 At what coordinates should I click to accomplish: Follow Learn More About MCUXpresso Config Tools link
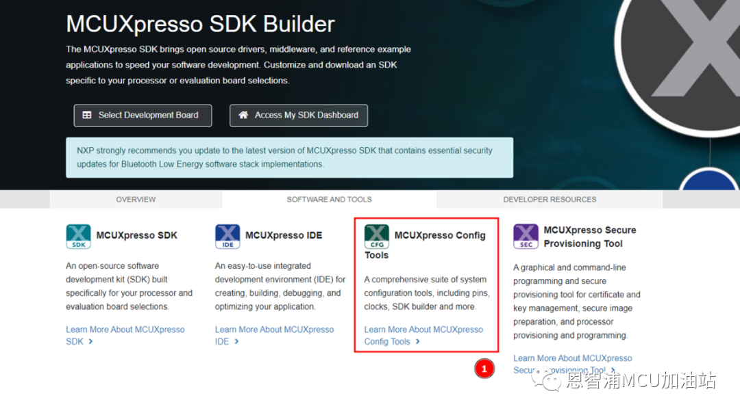coord(423,335)
